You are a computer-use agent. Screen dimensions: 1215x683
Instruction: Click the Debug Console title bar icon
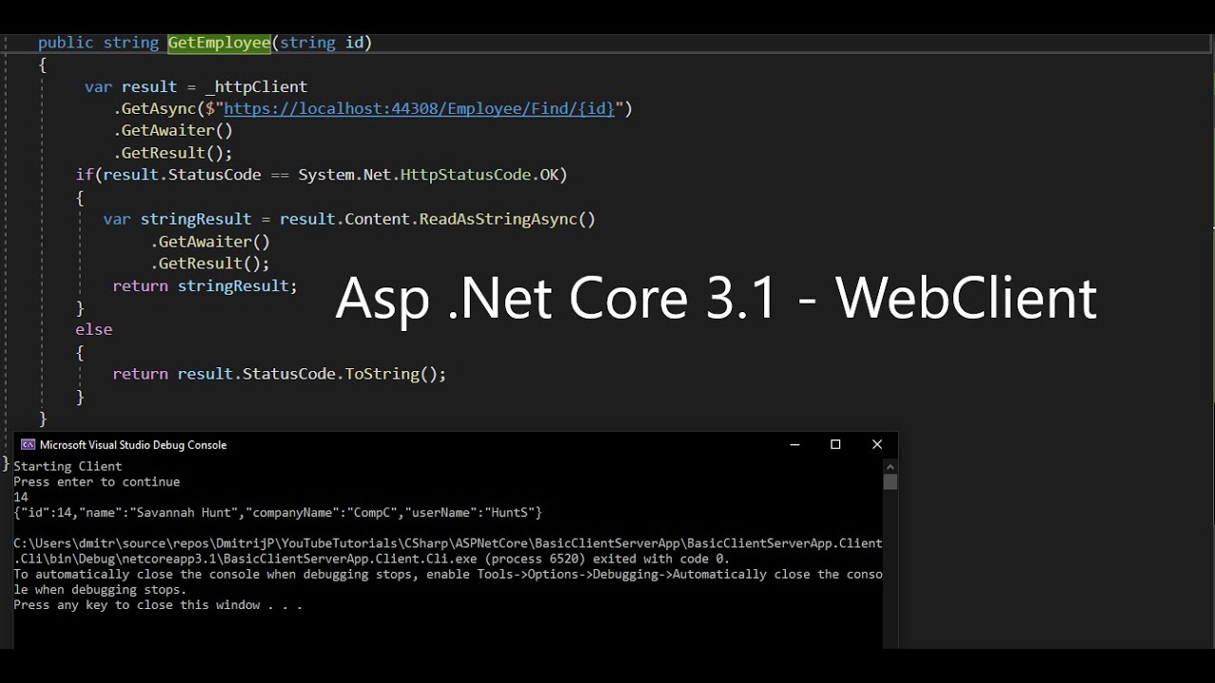point(28,444)
